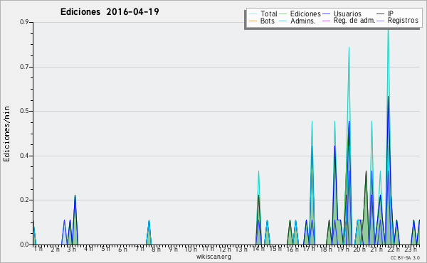This screenshot has width=427, height=263.
Task: Click the 'Ediciones/min' y-axis label
Action: 6,134
